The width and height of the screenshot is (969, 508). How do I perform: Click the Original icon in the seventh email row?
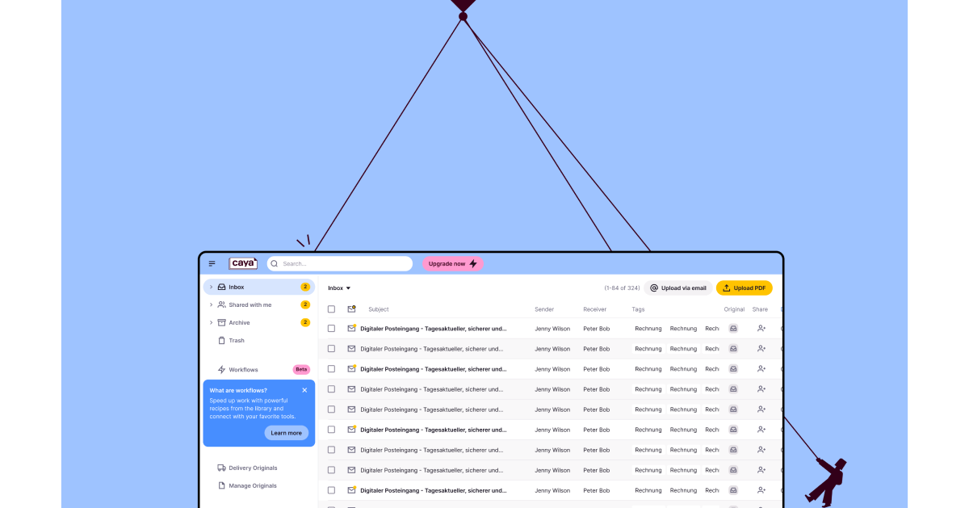[733, 450]
